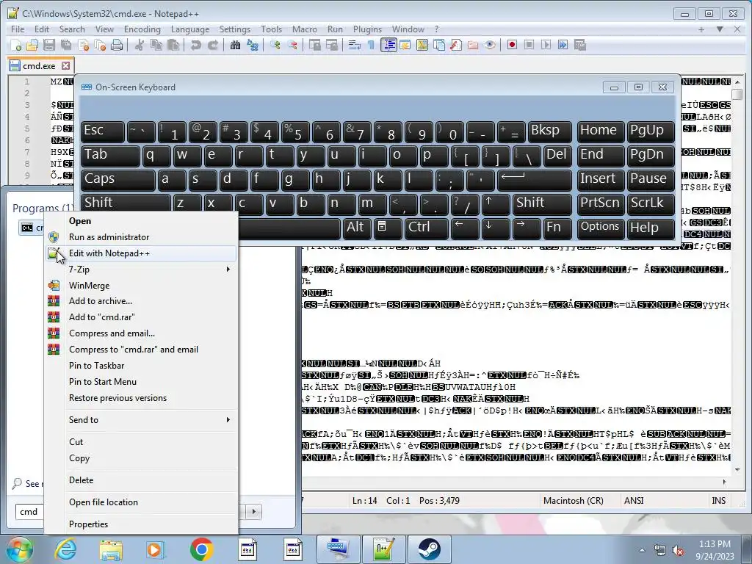Toggle the Fn key on On-Screen Keyboard
Screen dimensions: 752x564
[x=557, y=228]
